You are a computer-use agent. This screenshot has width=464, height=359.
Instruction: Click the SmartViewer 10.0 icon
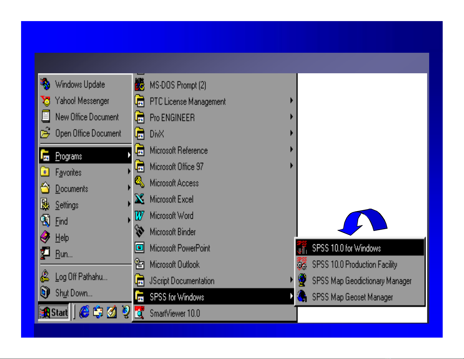[x=140, y=312]
